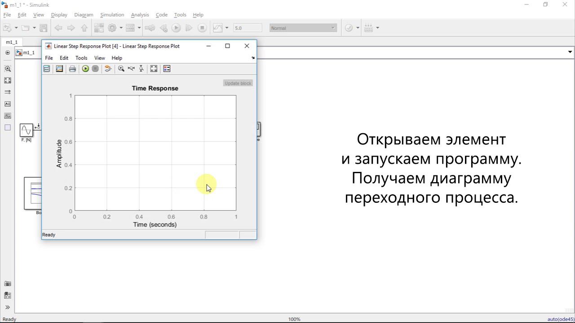Click the Update block button
Viewport: 575px width, 323px height.
coord(238,83)
